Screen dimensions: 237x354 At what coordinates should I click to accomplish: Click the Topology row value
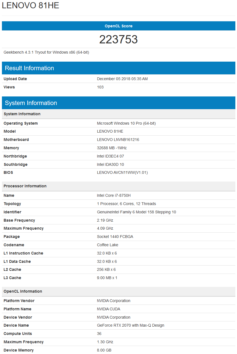pos(126,204)
